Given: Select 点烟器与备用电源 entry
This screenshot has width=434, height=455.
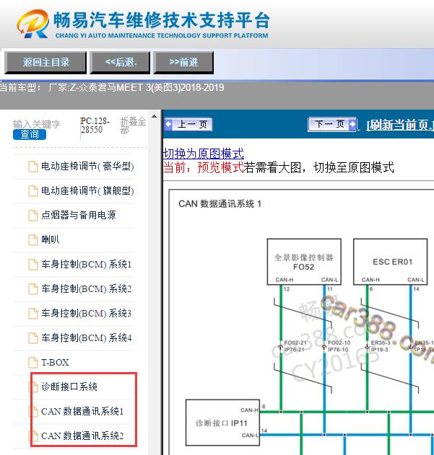Looking at the screenshot, I should 79,215.
